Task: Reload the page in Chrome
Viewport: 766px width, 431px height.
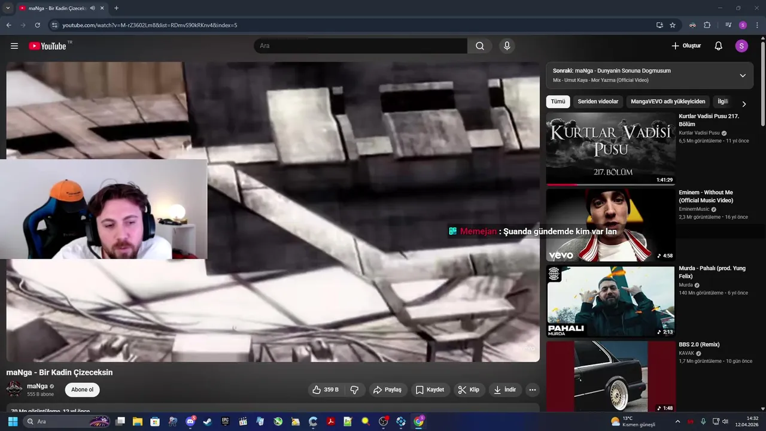Action: pyautogui.click(x=37, y=25)
